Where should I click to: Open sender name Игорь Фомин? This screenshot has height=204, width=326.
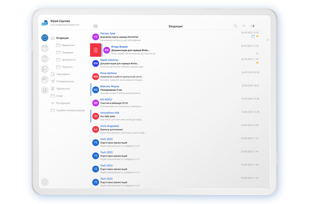coord(119,46)
